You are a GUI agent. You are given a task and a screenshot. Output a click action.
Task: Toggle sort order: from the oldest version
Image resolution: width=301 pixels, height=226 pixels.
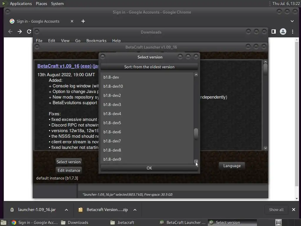149,67
